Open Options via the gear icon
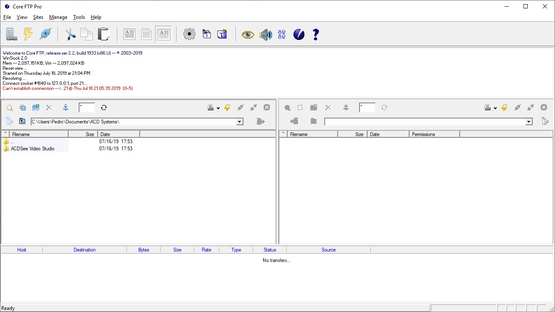The width and height of the screenshot is (555, 312). [x=190, y=34]
